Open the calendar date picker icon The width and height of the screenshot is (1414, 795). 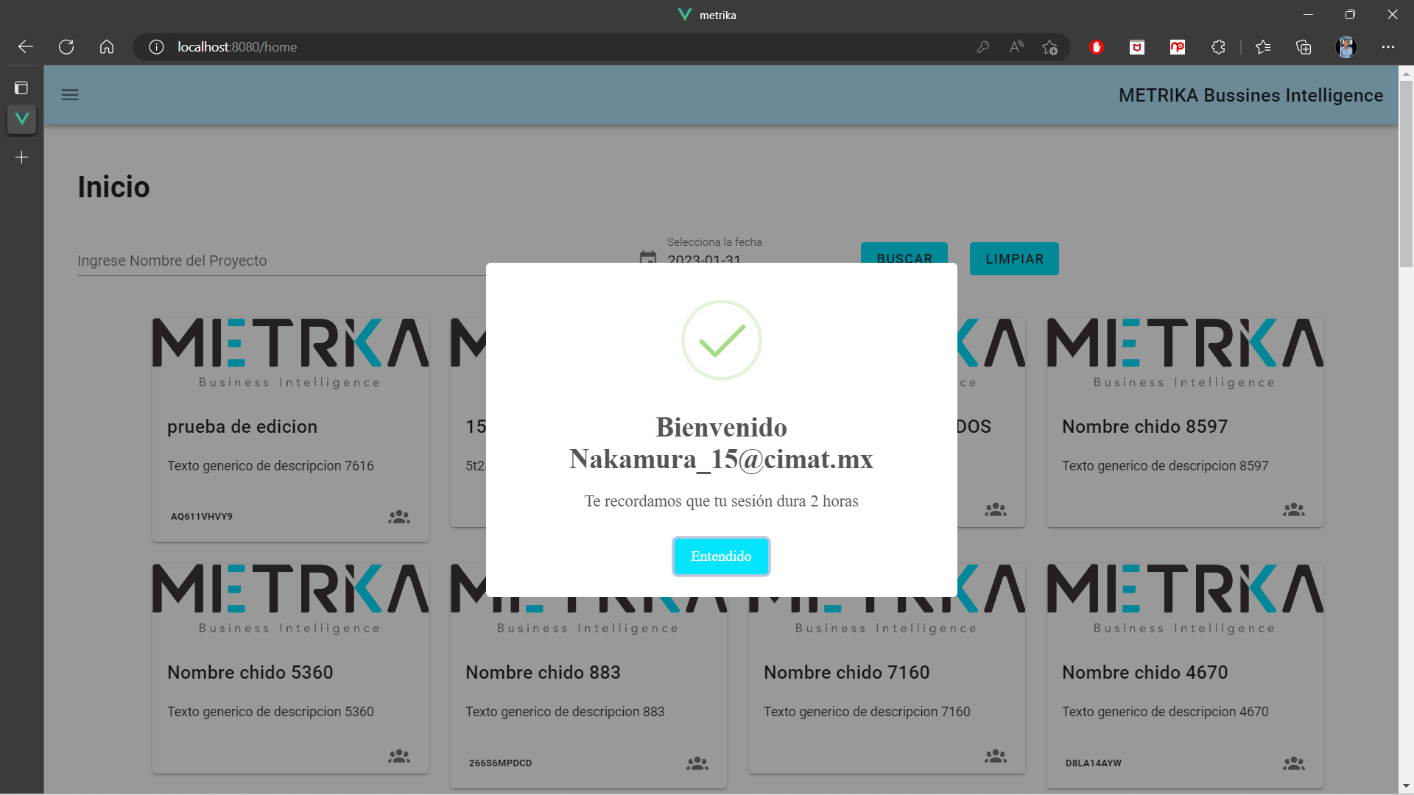coord(647,259)
